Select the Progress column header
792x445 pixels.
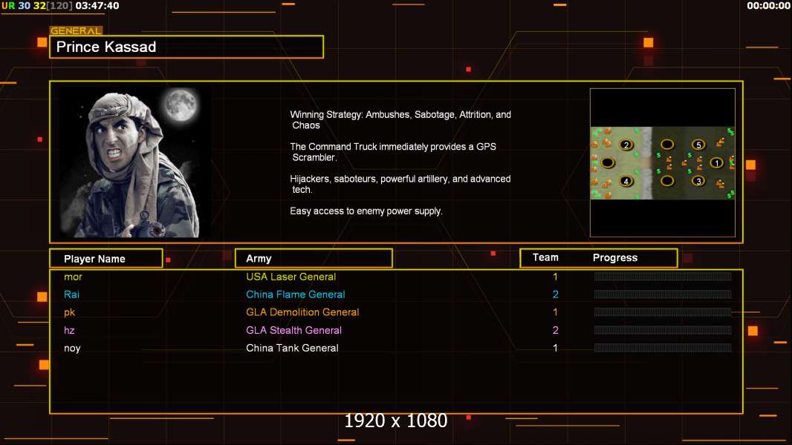click(615, 258)
